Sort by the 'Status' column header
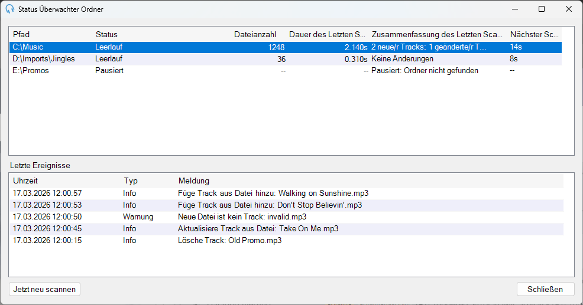The image size is (583, 305). [x=162, y=34]
